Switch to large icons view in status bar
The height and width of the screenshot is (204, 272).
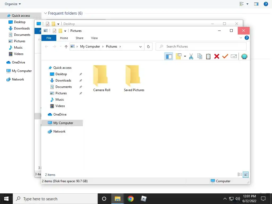coord(246,175)
